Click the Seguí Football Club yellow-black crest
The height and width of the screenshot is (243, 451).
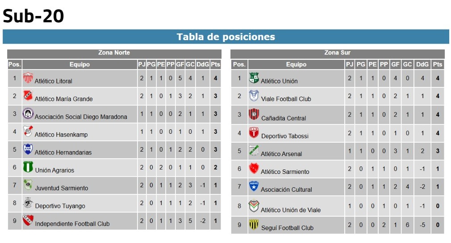(x=254, y=225)
